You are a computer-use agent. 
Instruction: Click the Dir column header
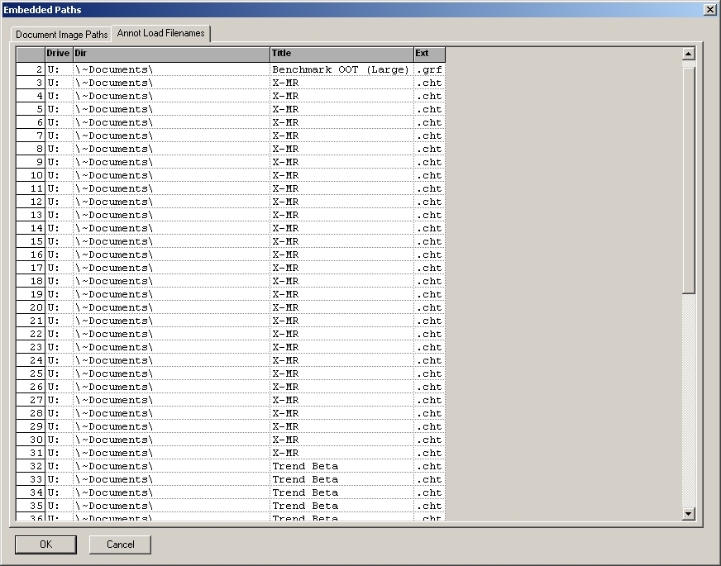coord(171,54)
